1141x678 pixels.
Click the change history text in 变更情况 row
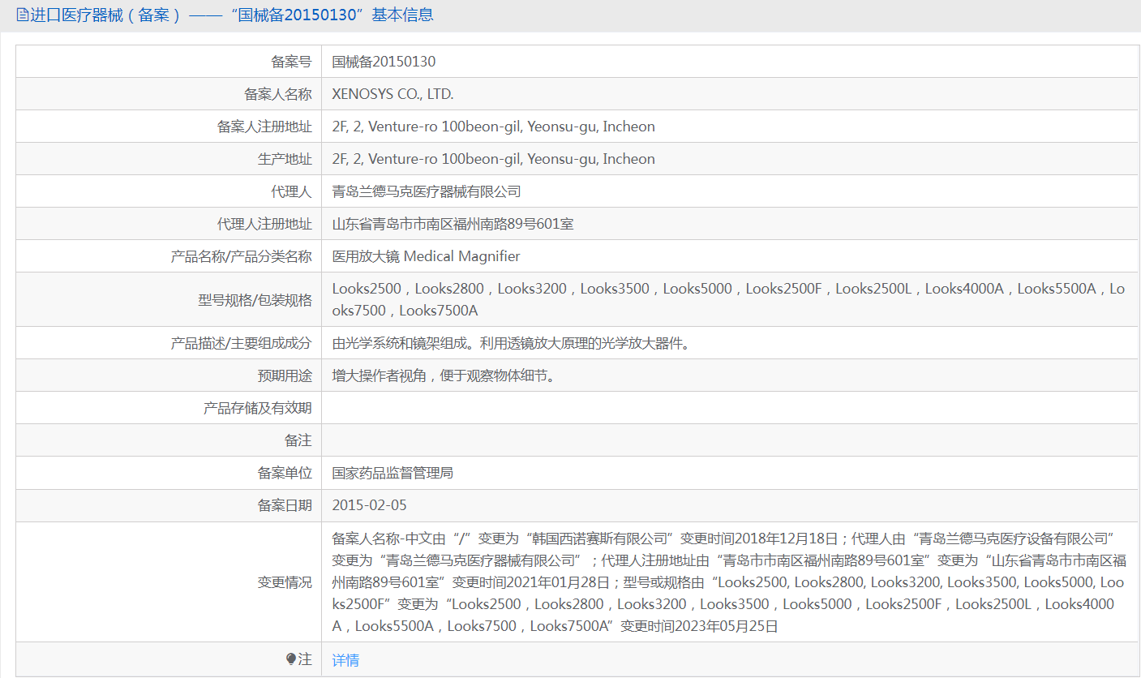coord(728,582)
